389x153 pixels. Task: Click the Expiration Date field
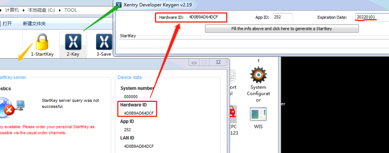point(371,17)
